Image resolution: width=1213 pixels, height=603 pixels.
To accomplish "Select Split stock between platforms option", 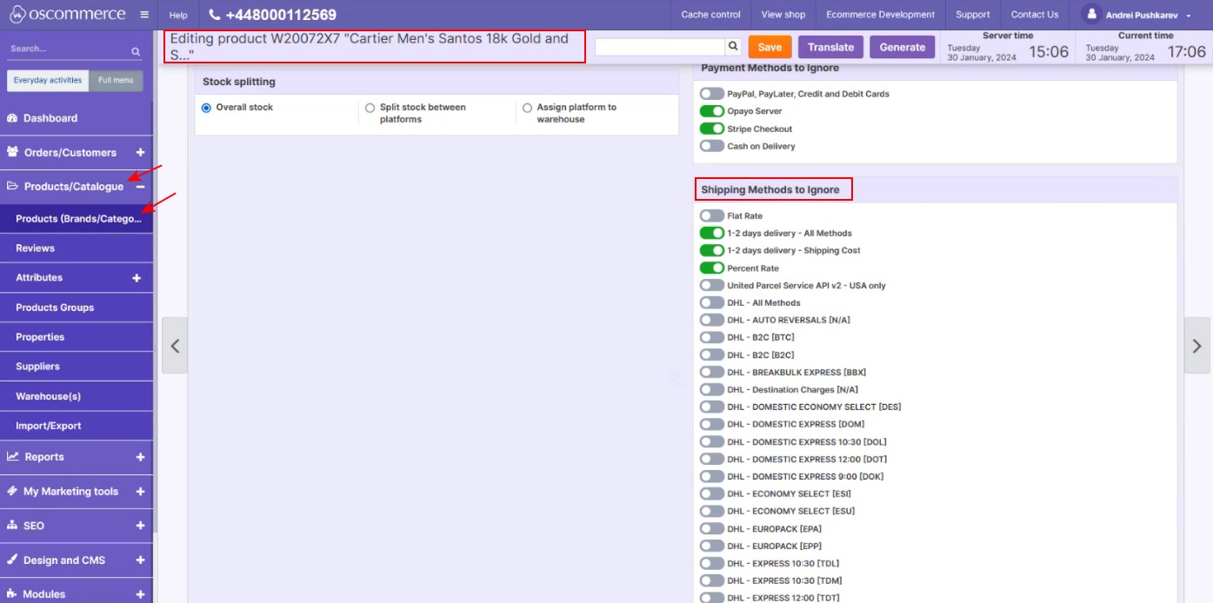I will click(x=370, y=108).
